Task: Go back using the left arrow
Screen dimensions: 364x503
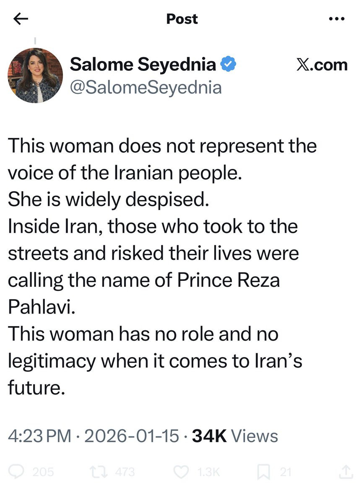Action: click(21, 19)
